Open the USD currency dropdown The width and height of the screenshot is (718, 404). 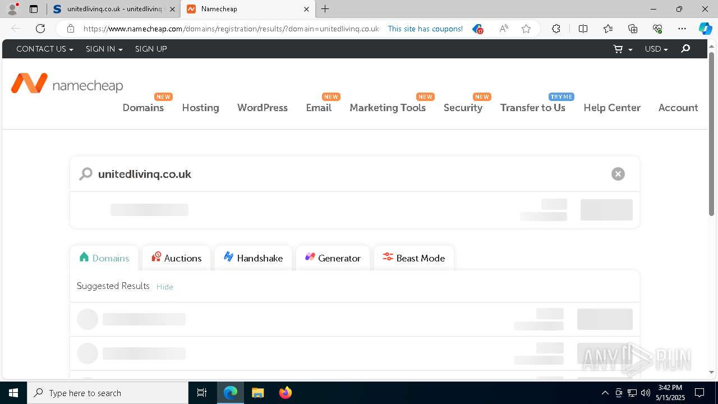pos(656,49)
